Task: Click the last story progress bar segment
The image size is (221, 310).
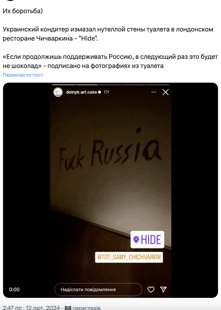Action: point(158,85)
